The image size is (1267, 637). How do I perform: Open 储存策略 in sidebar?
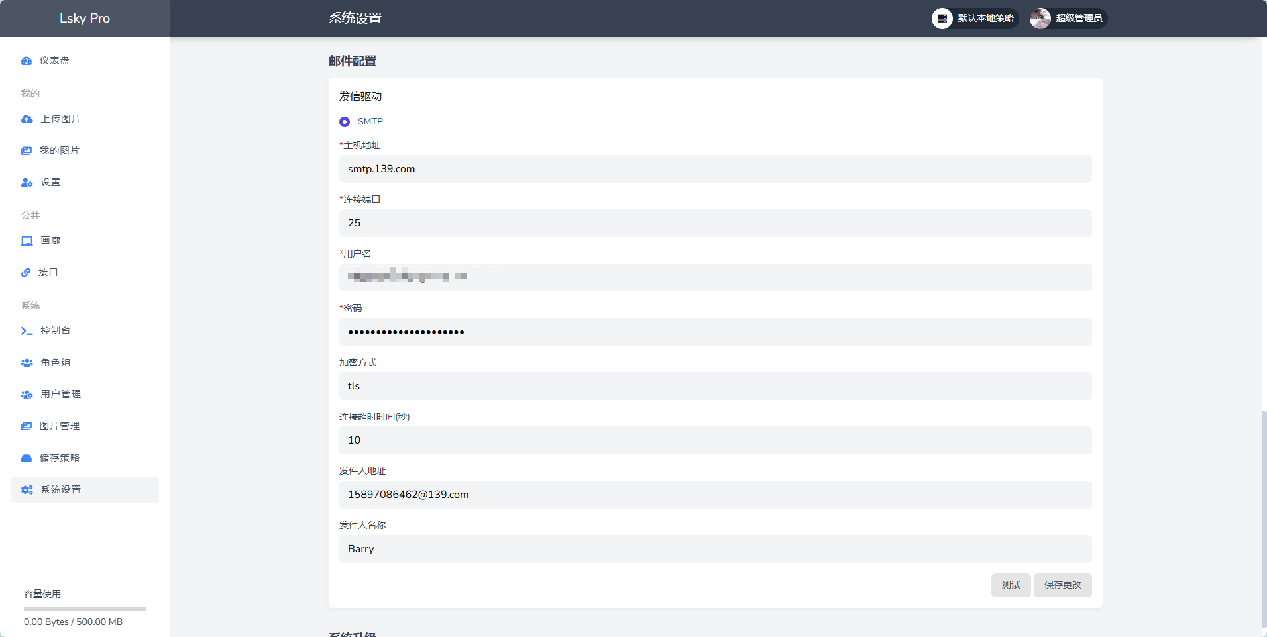tap(85, 458)
